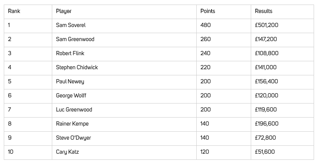Select the Cary Katz player cell
319x164 pixels.
pyautogui.click(x=67, y=152)
